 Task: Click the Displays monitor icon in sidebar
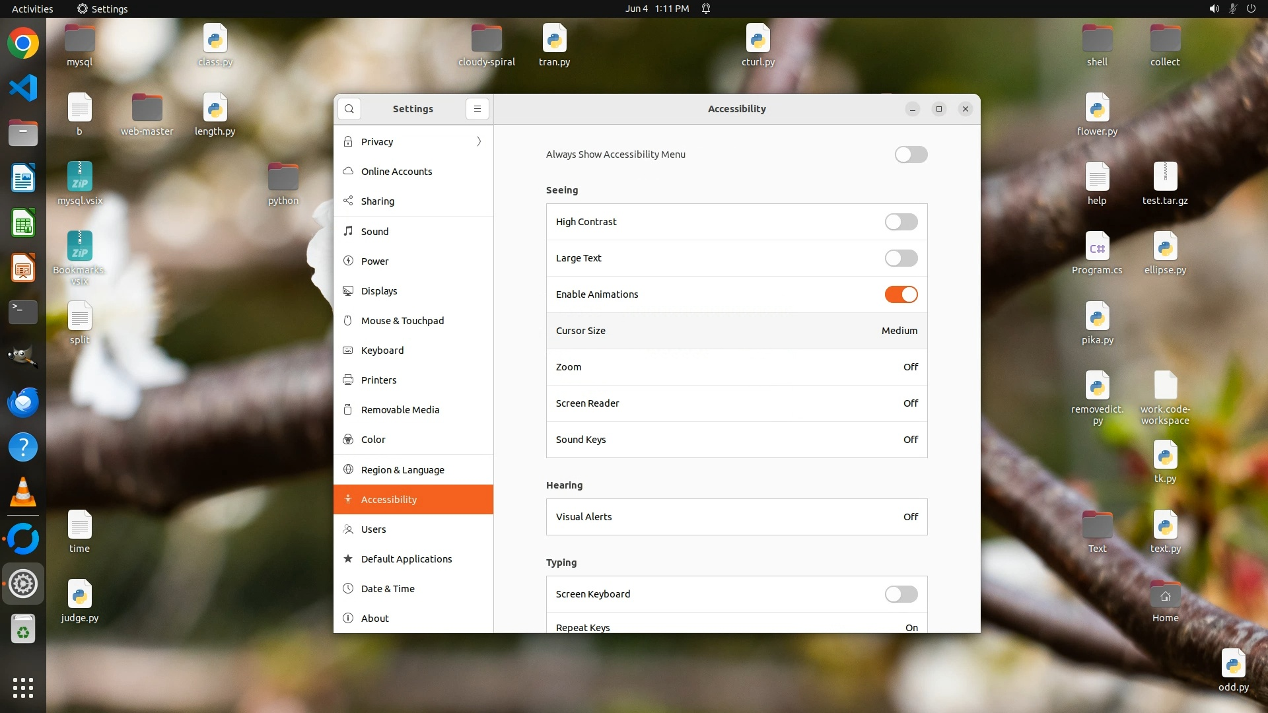tap(348, 291)
